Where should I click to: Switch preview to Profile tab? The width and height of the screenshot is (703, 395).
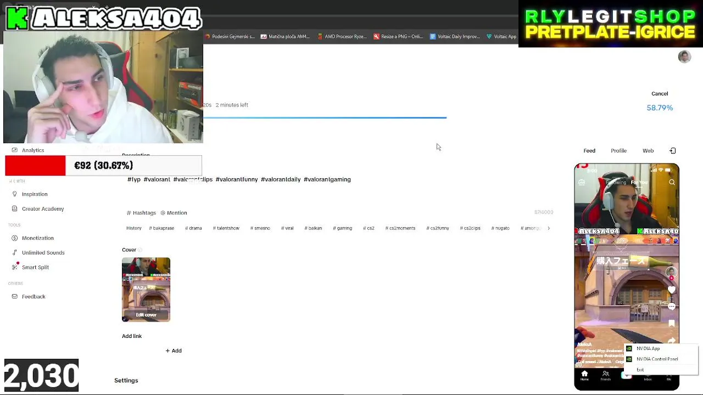pos(618,151)
